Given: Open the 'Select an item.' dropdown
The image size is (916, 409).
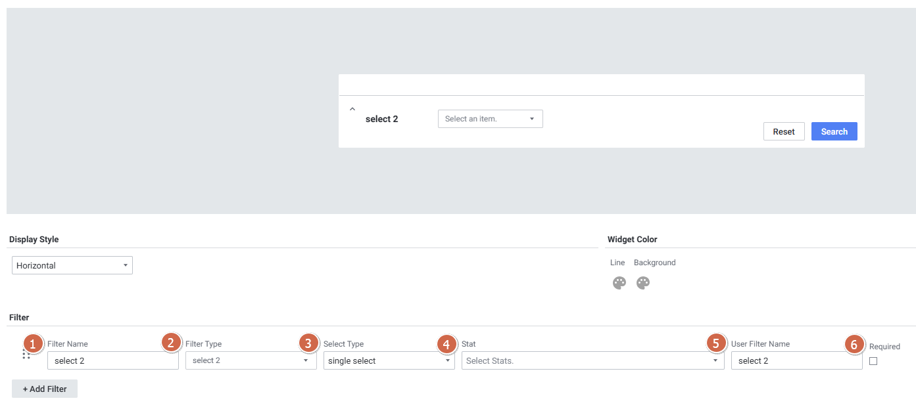Looking at the screenshot, I should click(490, 119).
